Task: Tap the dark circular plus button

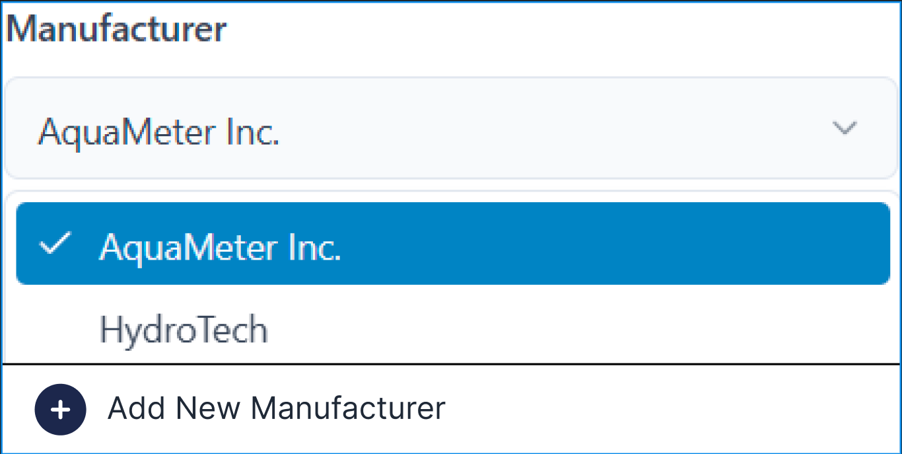Action: pyautogui.click(x=60, y=410)
